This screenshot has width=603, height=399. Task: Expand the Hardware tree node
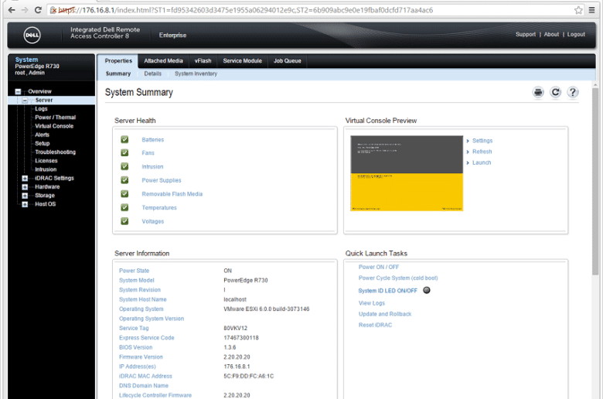(25, 187)
